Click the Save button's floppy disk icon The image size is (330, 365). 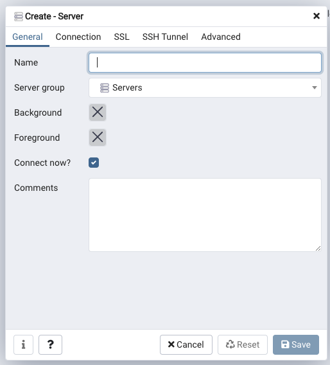(x=285, y=344)
